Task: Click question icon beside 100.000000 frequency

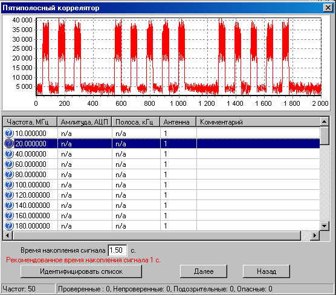Action: pos(9,184)
